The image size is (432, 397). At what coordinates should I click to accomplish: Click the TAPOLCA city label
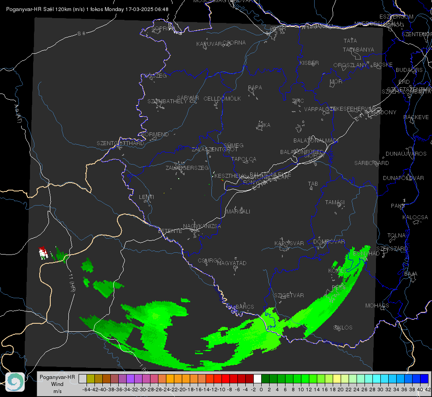(244, 159)
